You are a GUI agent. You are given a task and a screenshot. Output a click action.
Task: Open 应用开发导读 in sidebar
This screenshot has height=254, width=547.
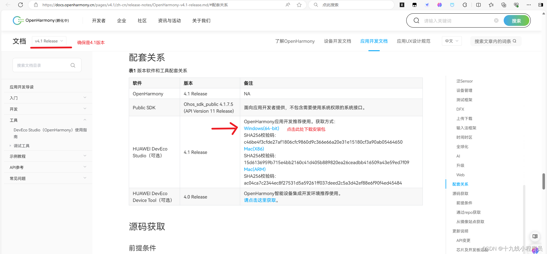point(22,87)
